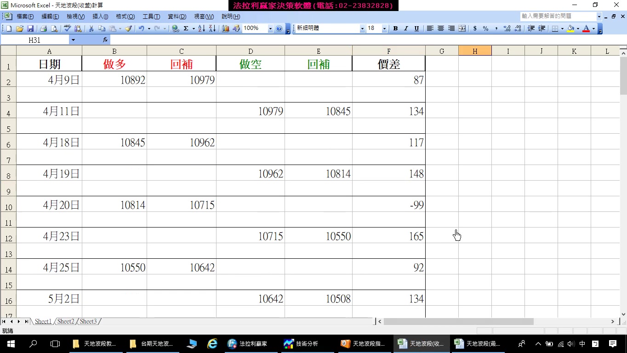Screen dimensions: 627x353
Task: Click the Currency Style dollar icon
Action: click(x=475, y=28)
